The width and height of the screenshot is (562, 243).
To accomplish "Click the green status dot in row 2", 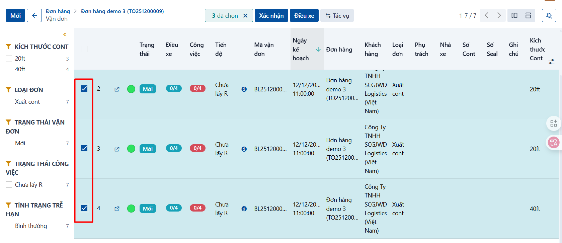I will coord(131,89).
